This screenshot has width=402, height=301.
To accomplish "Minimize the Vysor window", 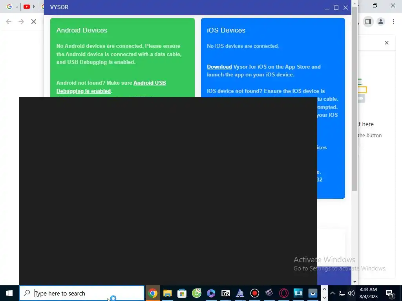I will point(327,8).
